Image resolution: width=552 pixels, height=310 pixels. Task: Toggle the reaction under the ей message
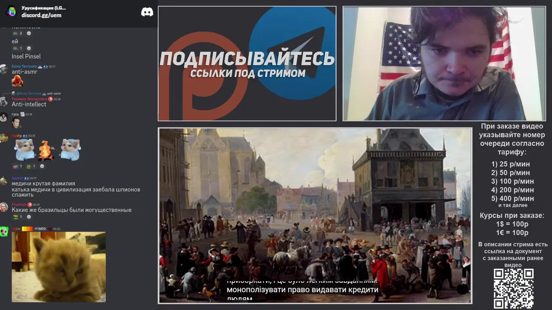tap(18, 48)
